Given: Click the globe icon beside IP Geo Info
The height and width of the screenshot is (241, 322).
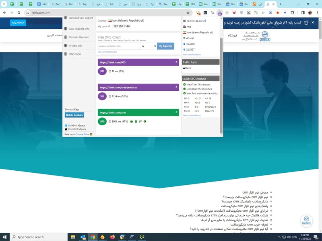Looking at the screenshot, I should point(66,45).
